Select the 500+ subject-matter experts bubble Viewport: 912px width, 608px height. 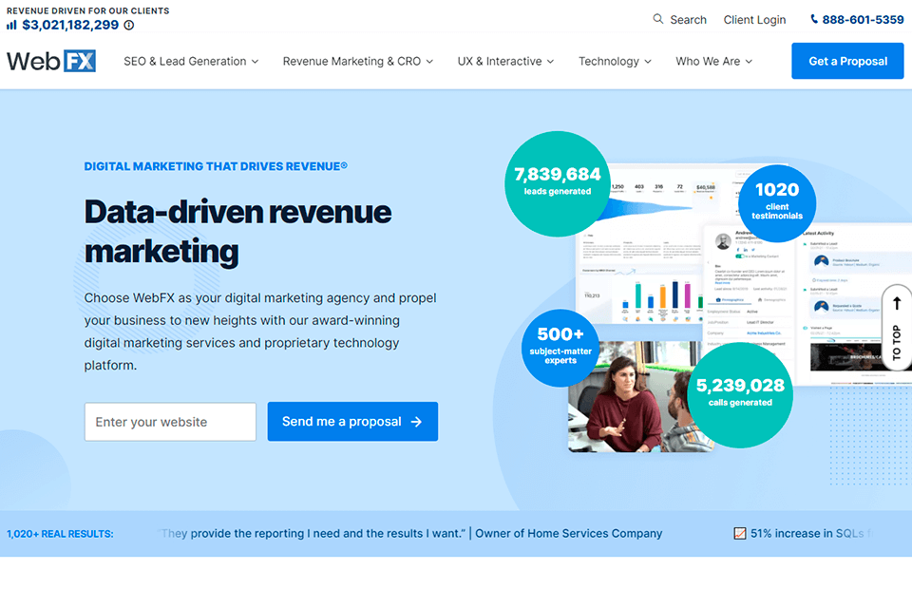point(560,349)
